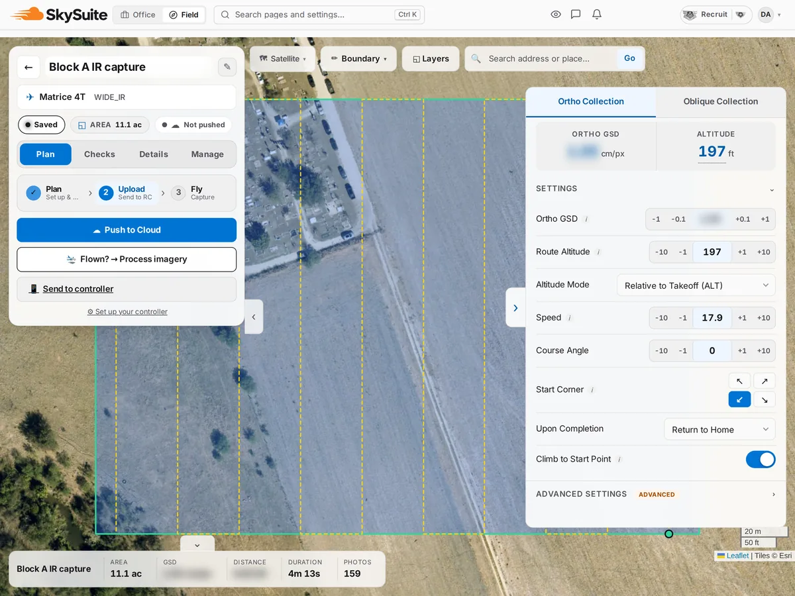Click the AREA 11.1 ac chip
Screen dimensions: 795x596
110,124
